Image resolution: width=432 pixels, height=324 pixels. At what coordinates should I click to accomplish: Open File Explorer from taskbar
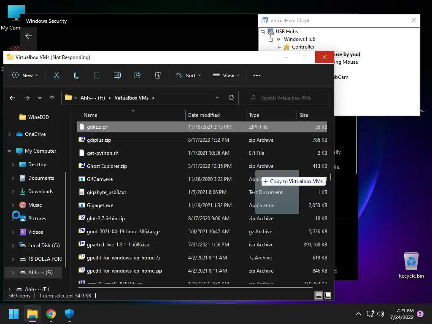[x=32, y=314]
